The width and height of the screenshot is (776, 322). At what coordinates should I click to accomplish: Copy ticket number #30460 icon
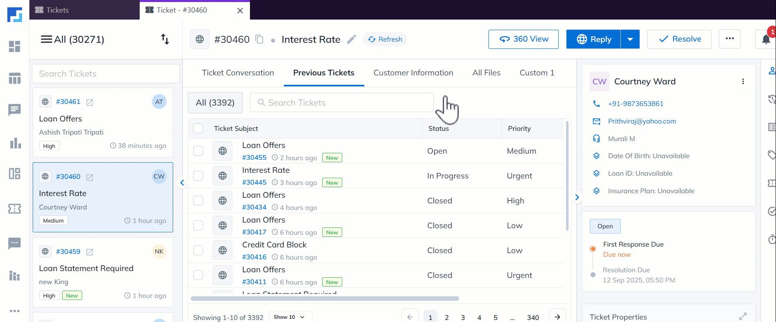(259, 39)
